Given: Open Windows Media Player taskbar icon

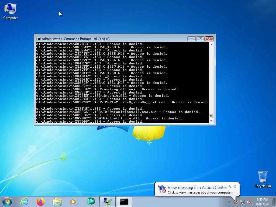Looking at the screenshot, I should (74, 202).
